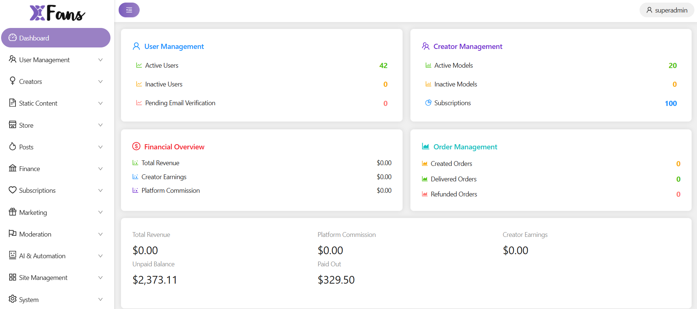Click the Creator Earnings row label

point(164,177)
